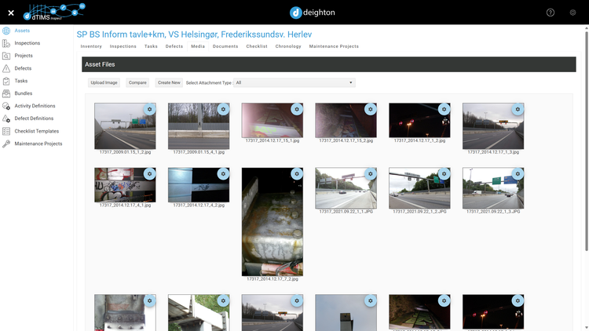Open gear menu on 17317_2014.12.17_4_1.jpg
This screenshot has height=331, width=589.
149,174
